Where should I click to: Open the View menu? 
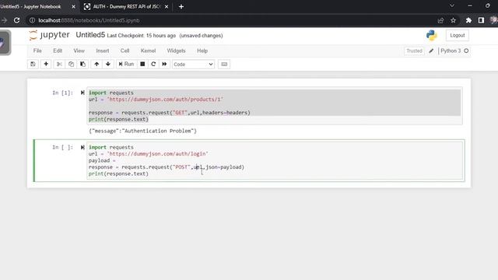tap(79, 51)
